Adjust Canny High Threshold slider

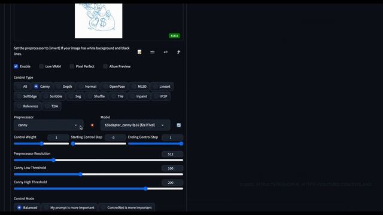pos(98,189)
